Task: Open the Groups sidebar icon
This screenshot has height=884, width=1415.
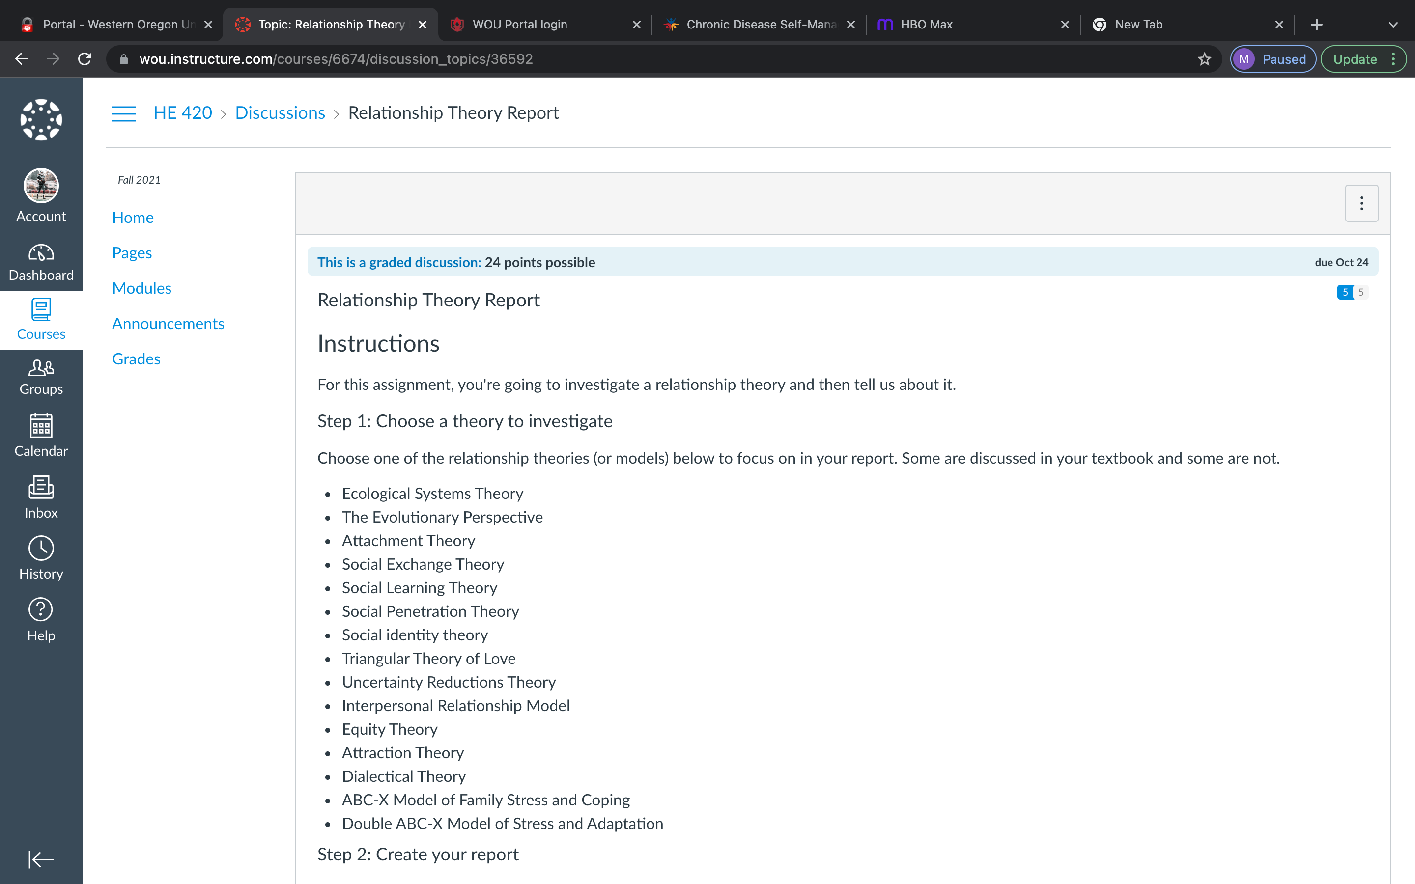Action: 41,368
